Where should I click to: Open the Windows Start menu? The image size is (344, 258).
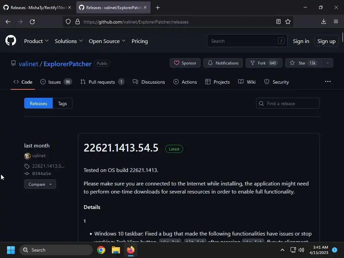pyautogui.click(x=11, y=250)
